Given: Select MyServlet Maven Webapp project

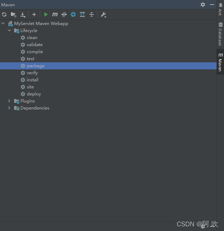Looking at the screenshot, I should pyautogui.click(x=41, y=24).
